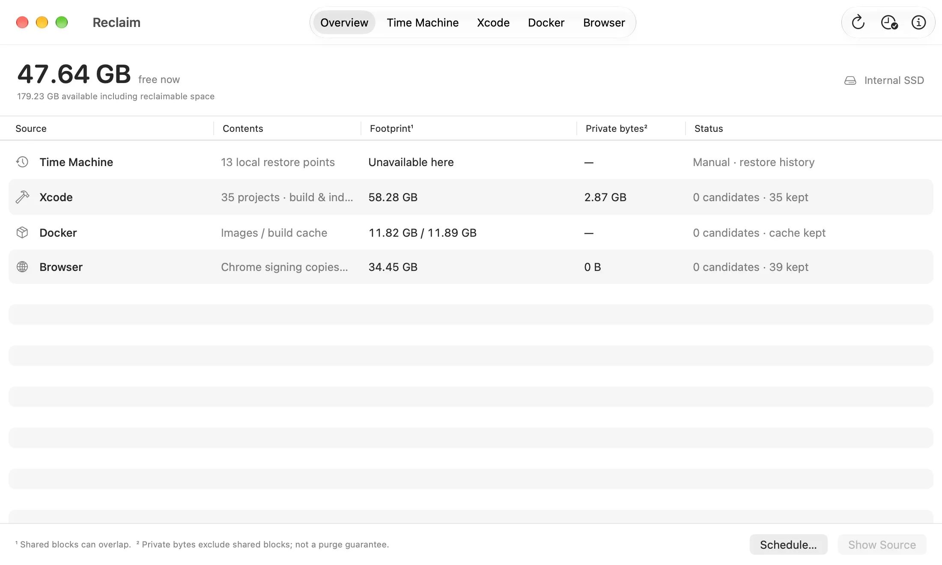
Task: Click 'Chrome signing copies...' contents cell
Action: [284, 267]
